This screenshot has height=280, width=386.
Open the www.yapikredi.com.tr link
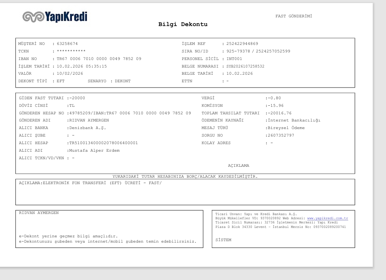coord(327,218)
